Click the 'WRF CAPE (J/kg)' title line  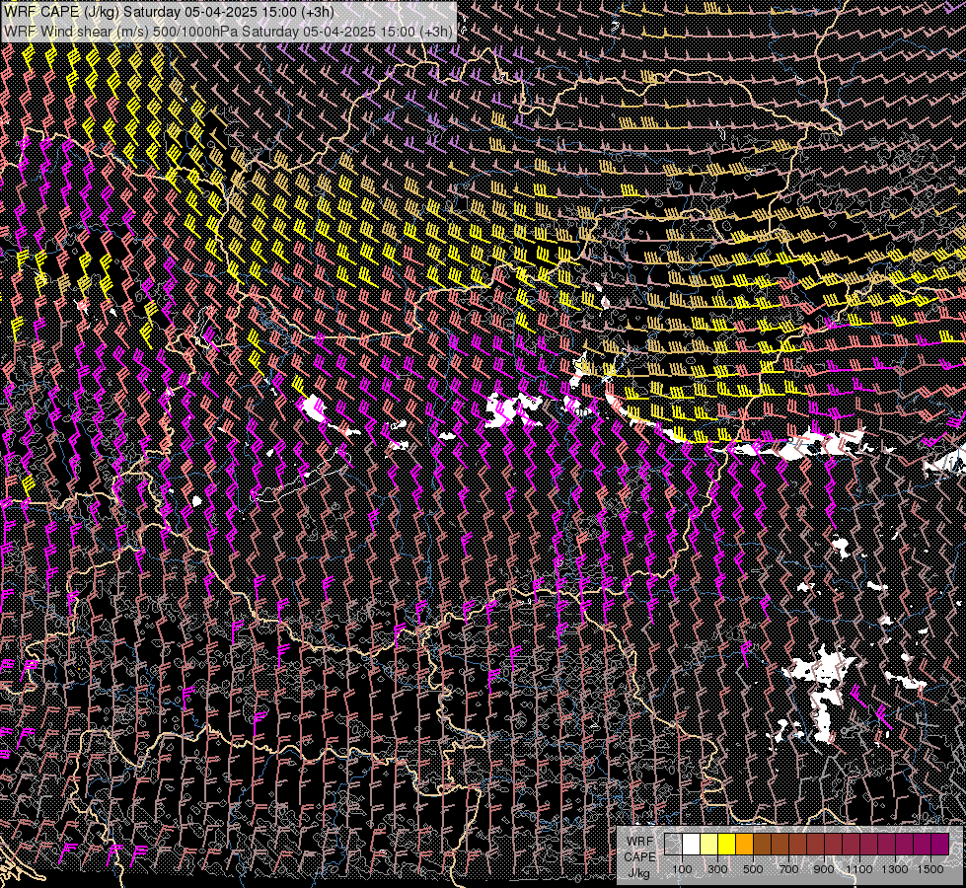(x=170, y=12)
